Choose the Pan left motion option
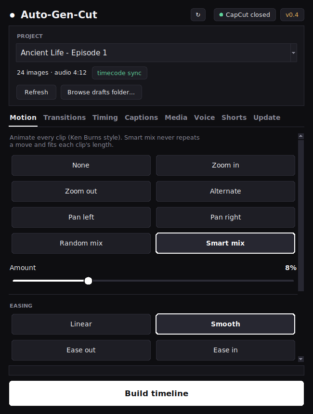This screenshot has height=414, width=313. click(x=81, y=217)
